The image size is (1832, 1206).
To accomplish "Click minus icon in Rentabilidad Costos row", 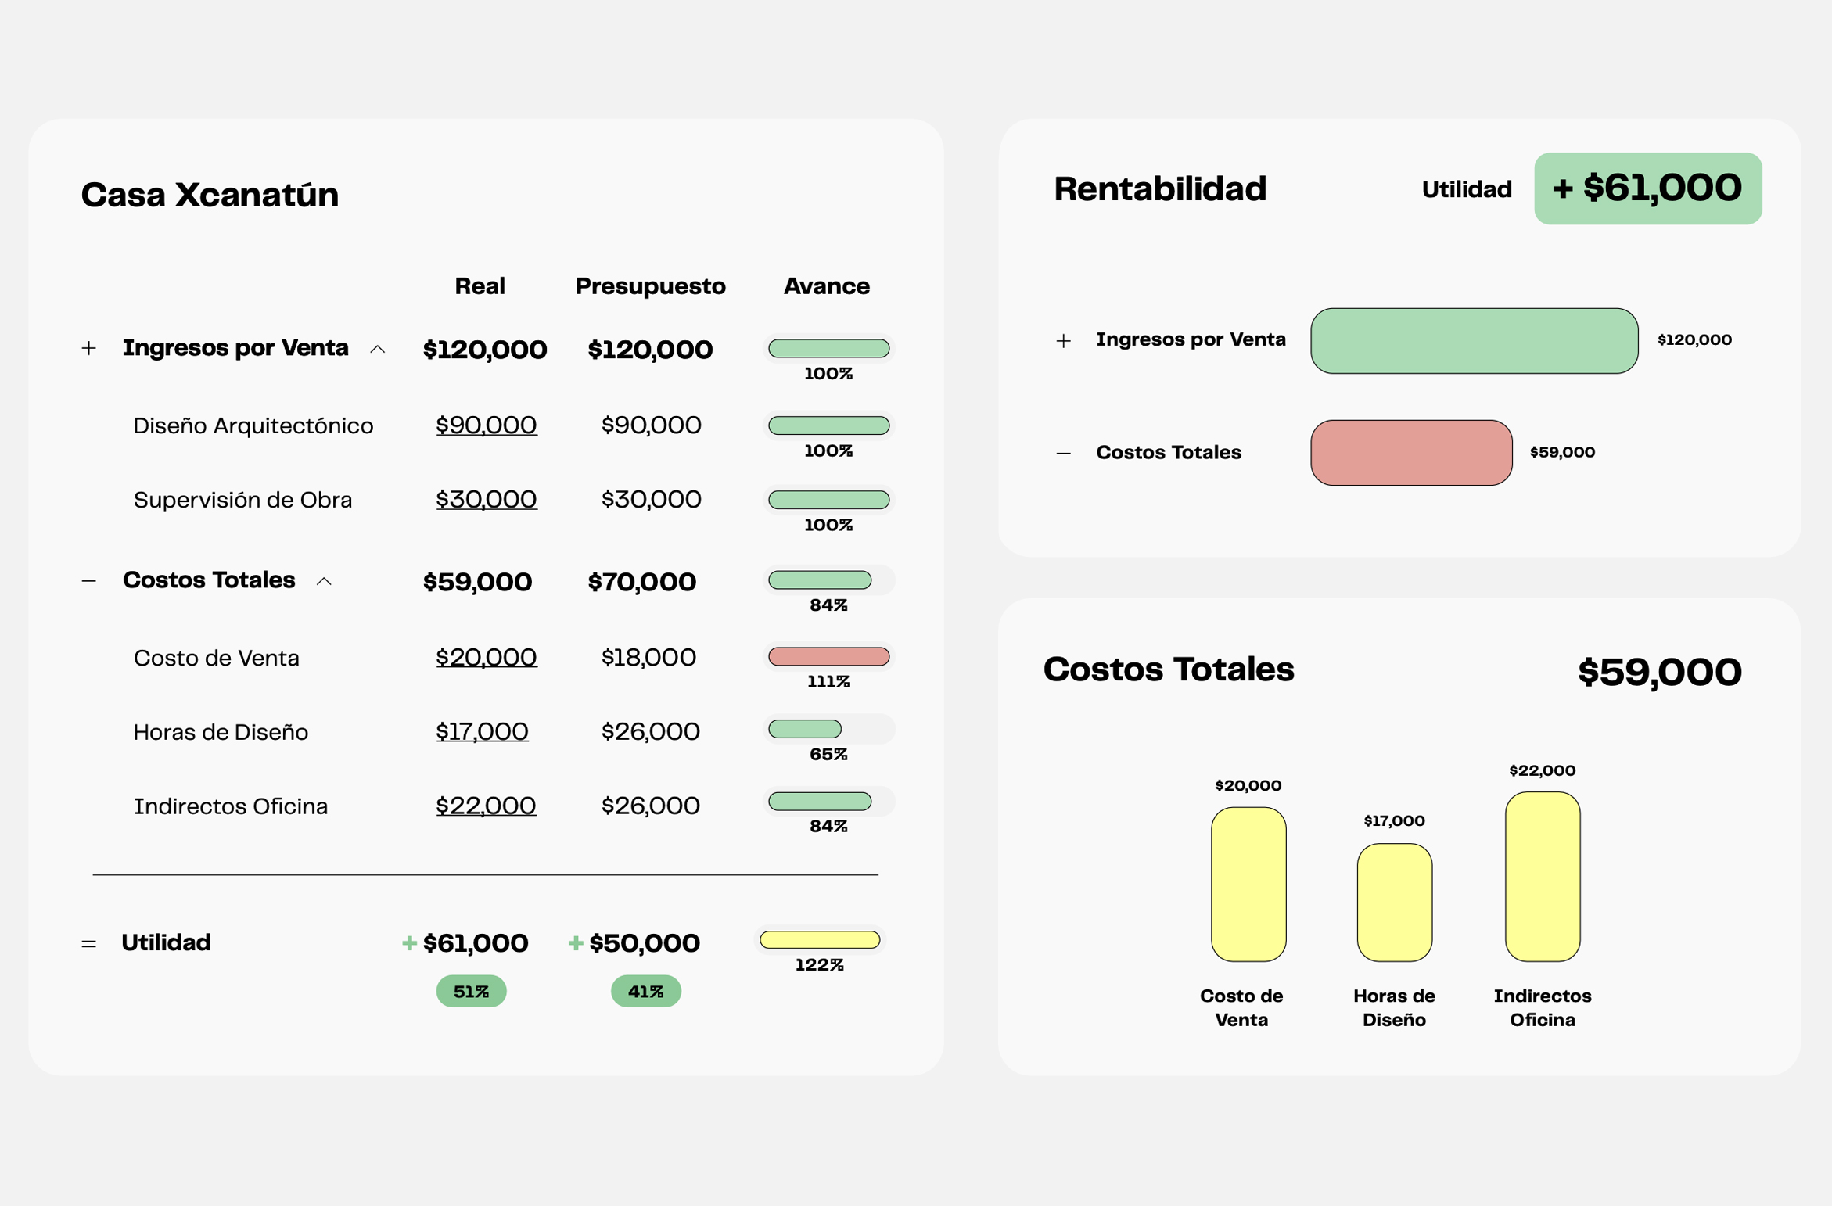I will coord(1063,453).
